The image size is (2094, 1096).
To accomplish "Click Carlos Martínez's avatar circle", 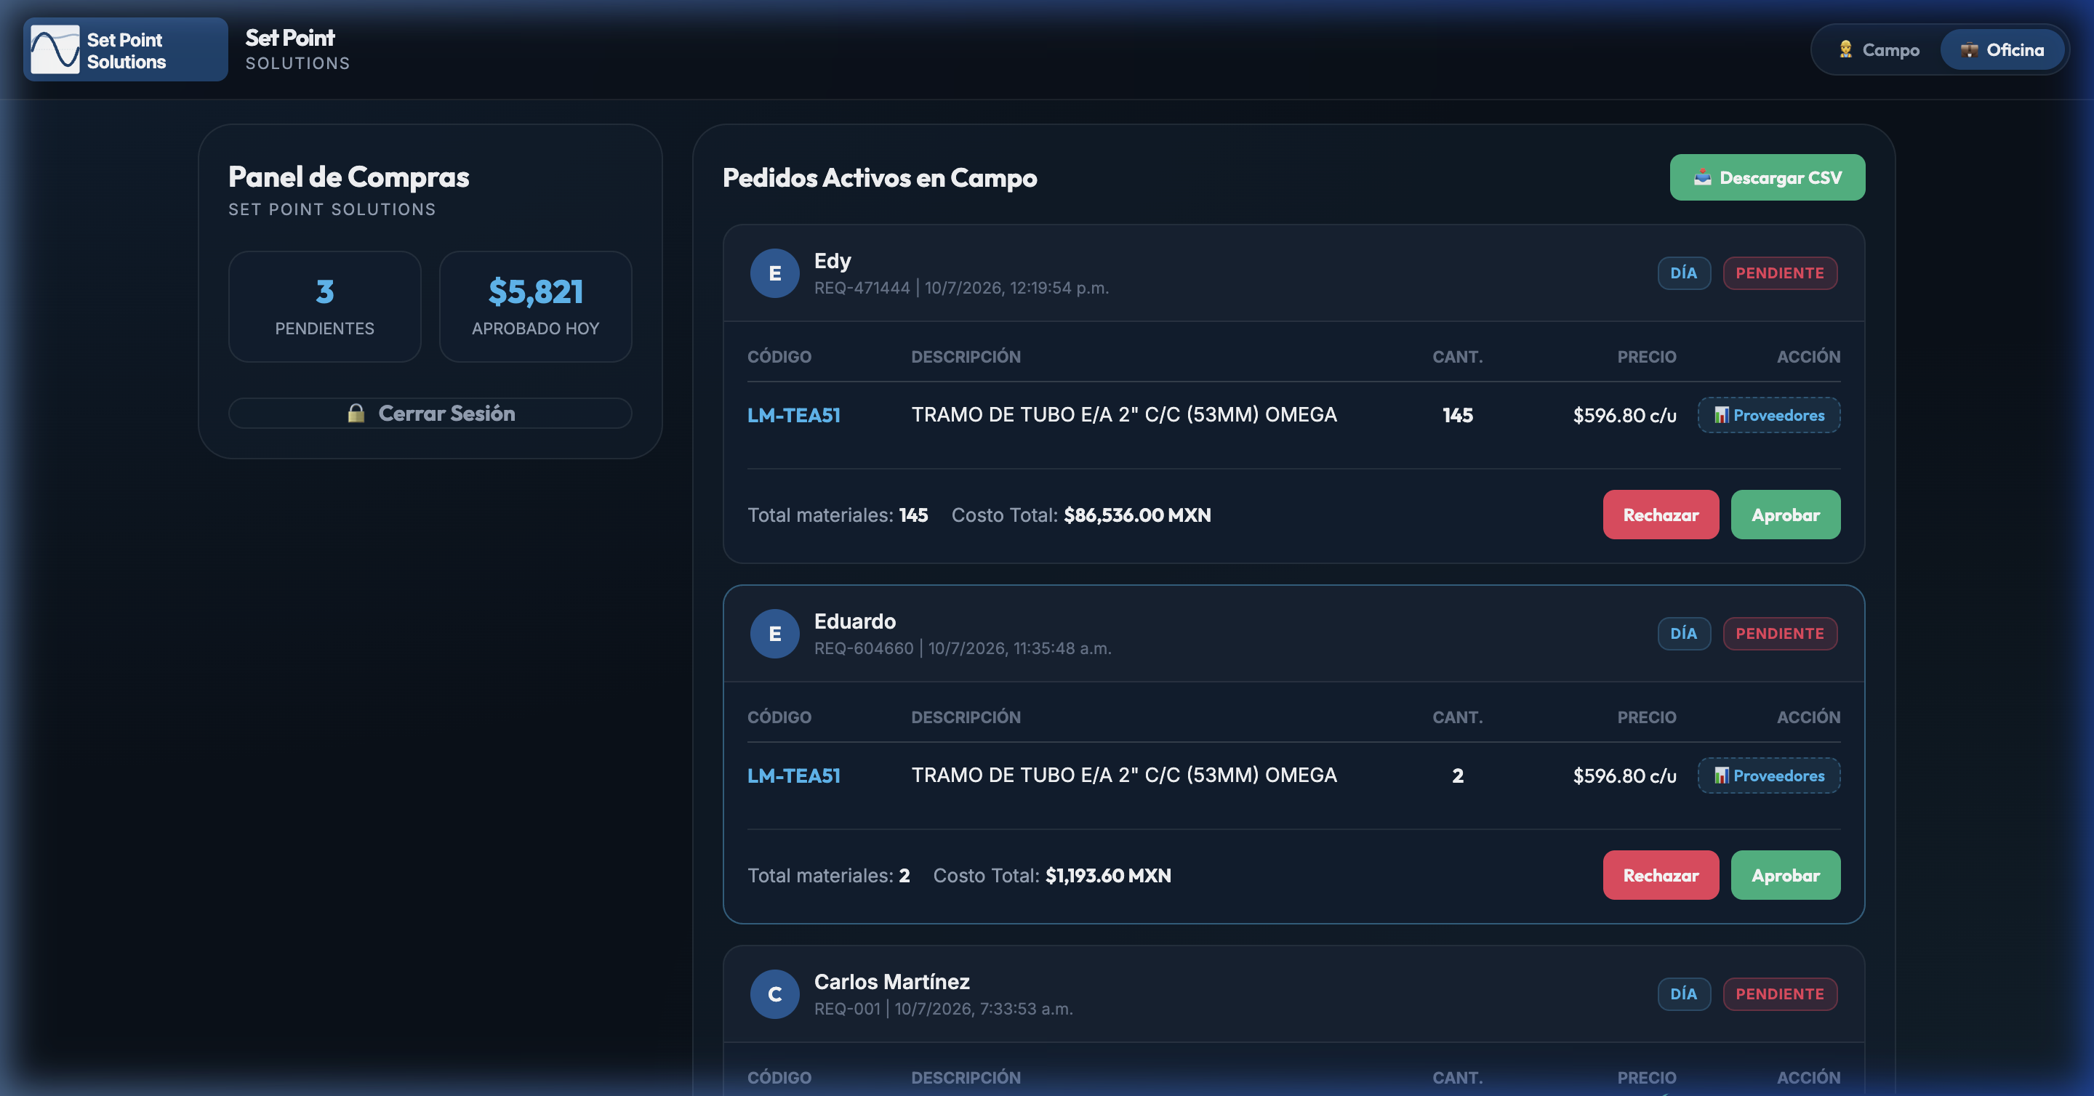I will point(774,994).
